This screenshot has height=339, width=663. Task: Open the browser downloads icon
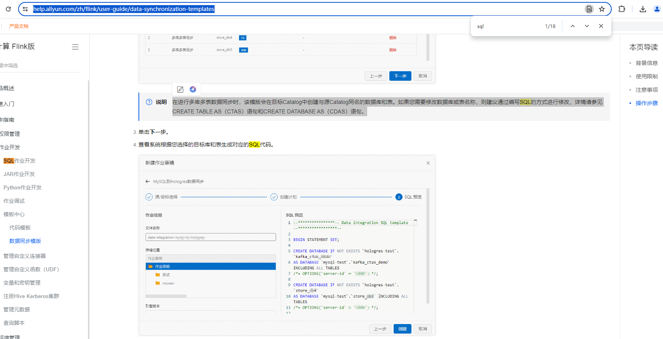643,9
